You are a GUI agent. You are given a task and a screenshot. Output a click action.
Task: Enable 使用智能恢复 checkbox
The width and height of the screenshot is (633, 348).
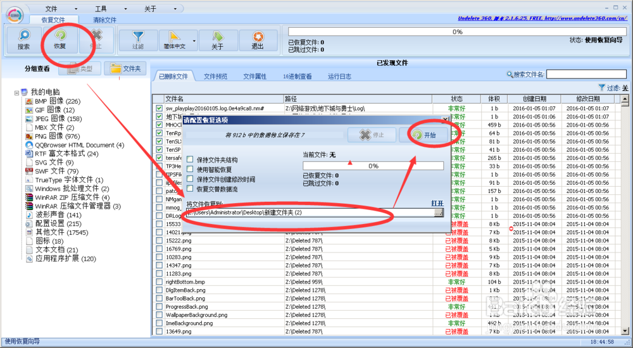[190, 169]
